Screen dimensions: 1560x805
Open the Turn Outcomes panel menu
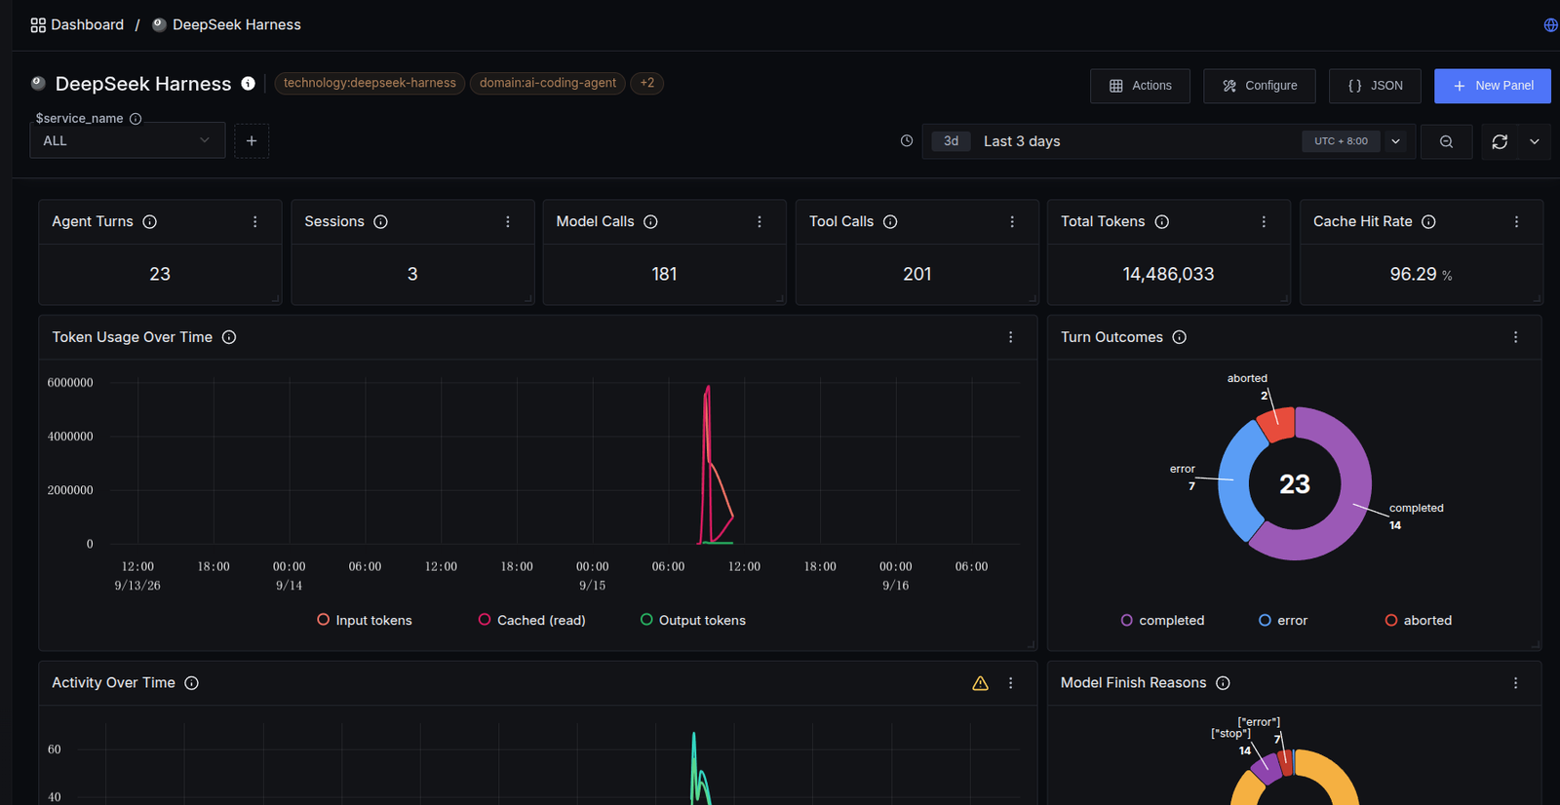[1515, 337]
